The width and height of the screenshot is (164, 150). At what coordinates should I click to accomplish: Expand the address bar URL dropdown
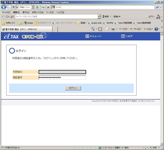coord(33,7)
